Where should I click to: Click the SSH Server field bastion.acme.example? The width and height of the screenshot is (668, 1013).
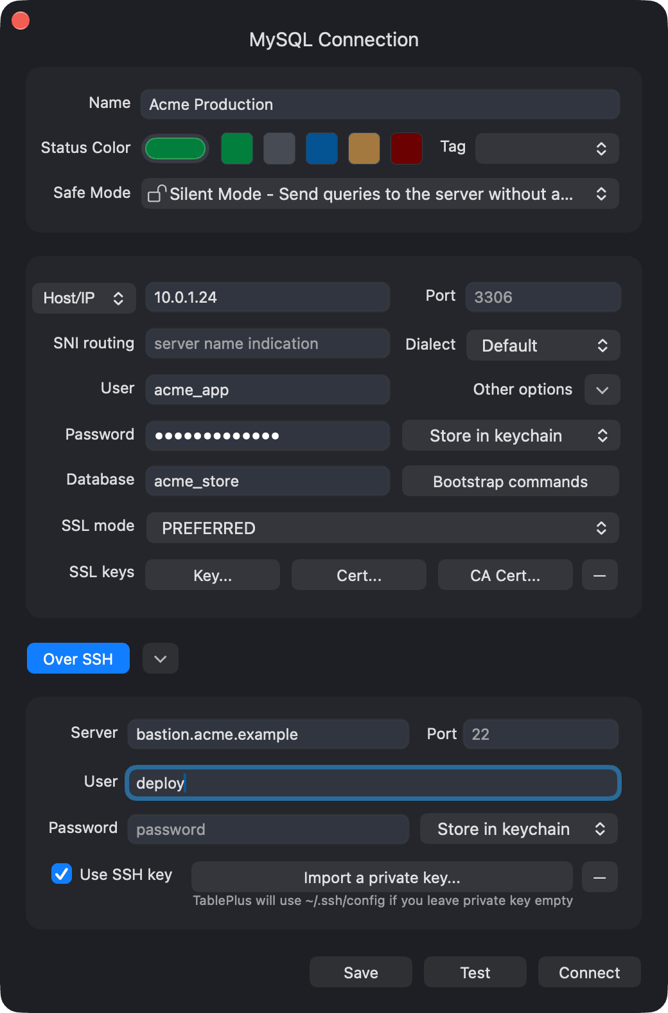pos(268,734)
